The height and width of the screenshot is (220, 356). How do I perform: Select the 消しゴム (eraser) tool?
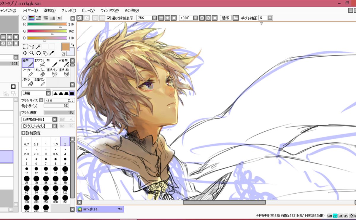(x=40, y=73)
